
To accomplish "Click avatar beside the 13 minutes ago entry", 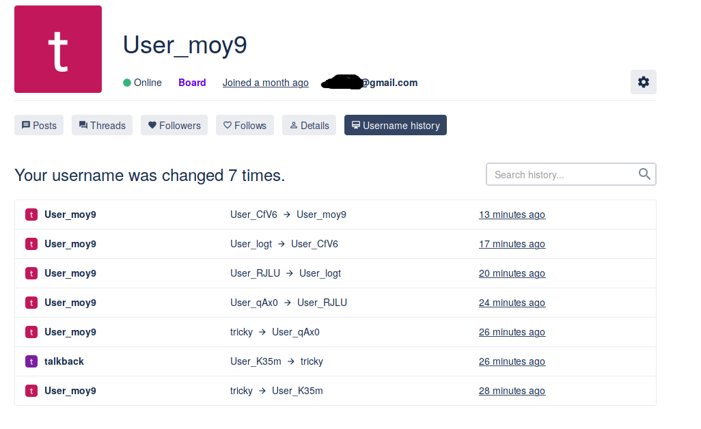I will point(31,214).
